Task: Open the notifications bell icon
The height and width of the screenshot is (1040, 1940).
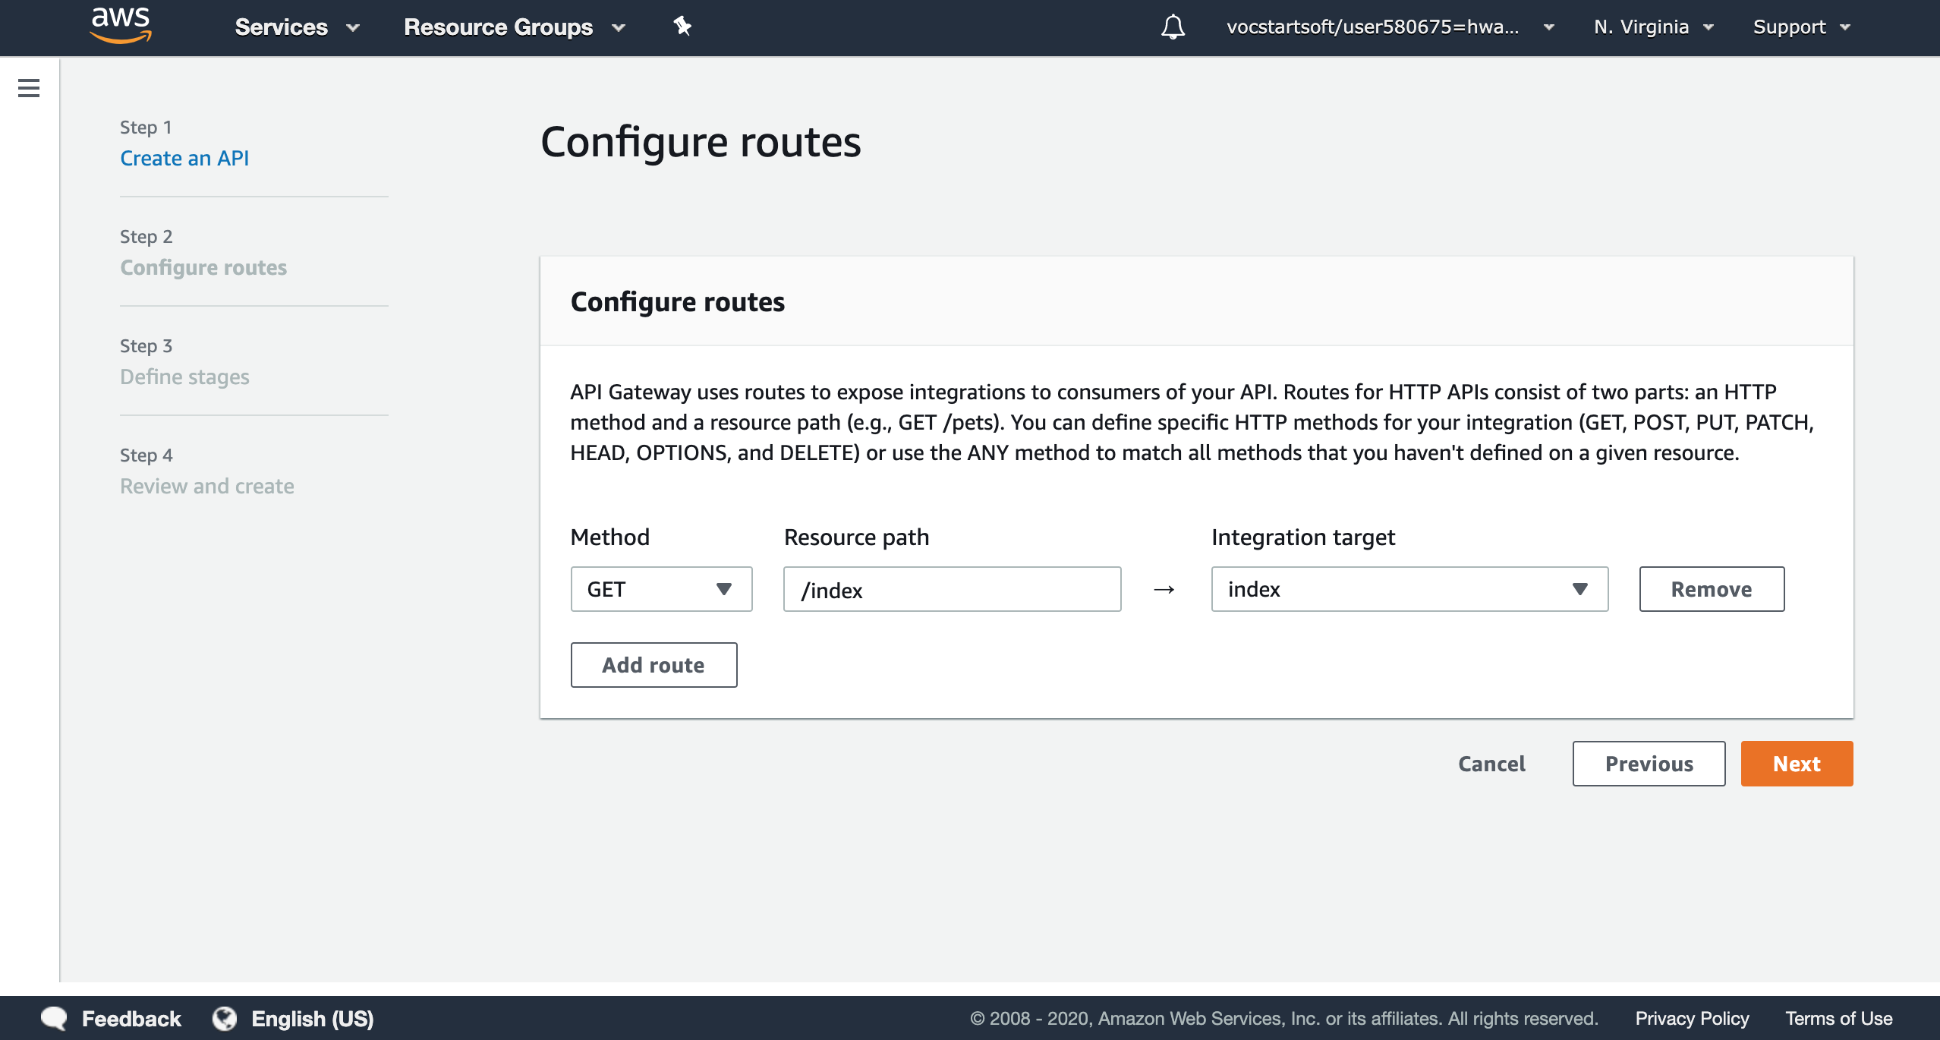Action: click(1173, 27)
